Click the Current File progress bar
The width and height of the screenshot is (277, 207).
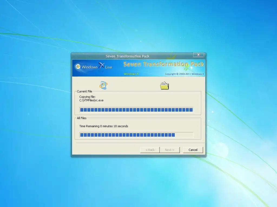pos(136,110)
